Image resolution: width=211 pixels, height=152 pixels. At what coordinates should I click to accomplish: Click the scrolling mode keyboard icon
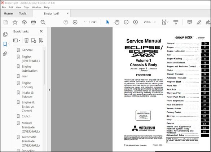click(176, 22)
